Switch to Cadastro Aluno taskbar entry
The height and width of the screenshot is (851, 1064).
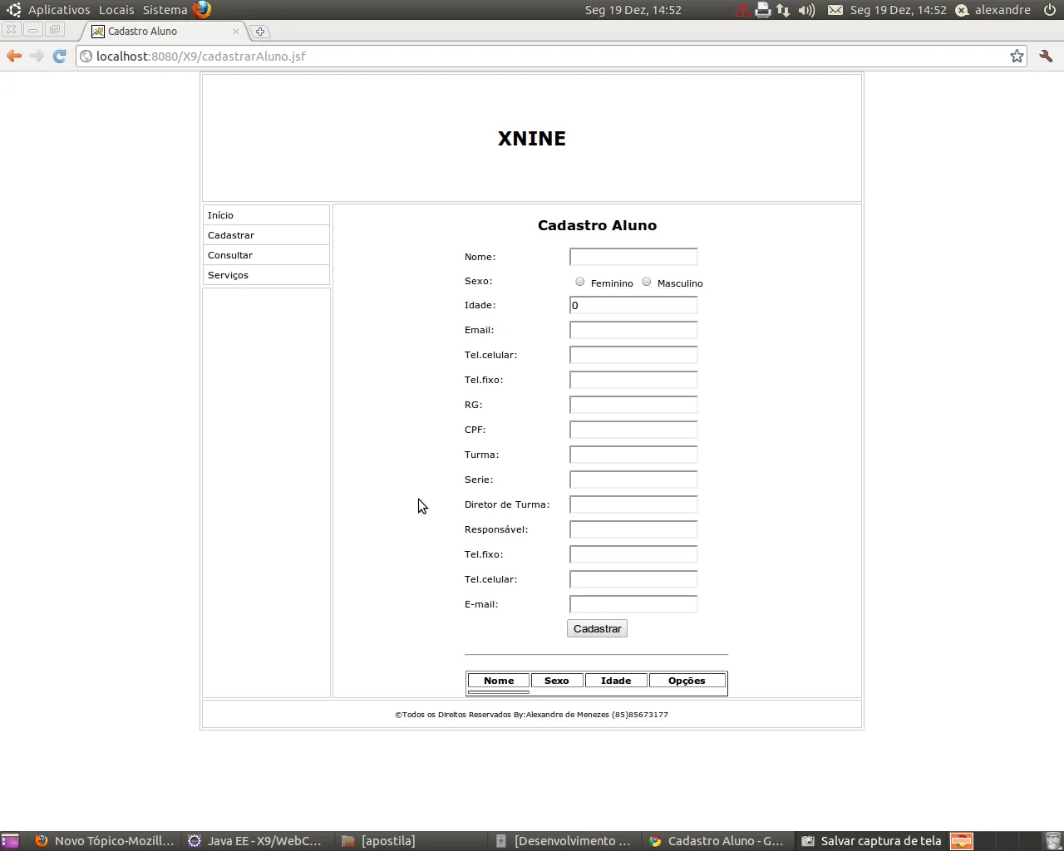coord(717,841)
